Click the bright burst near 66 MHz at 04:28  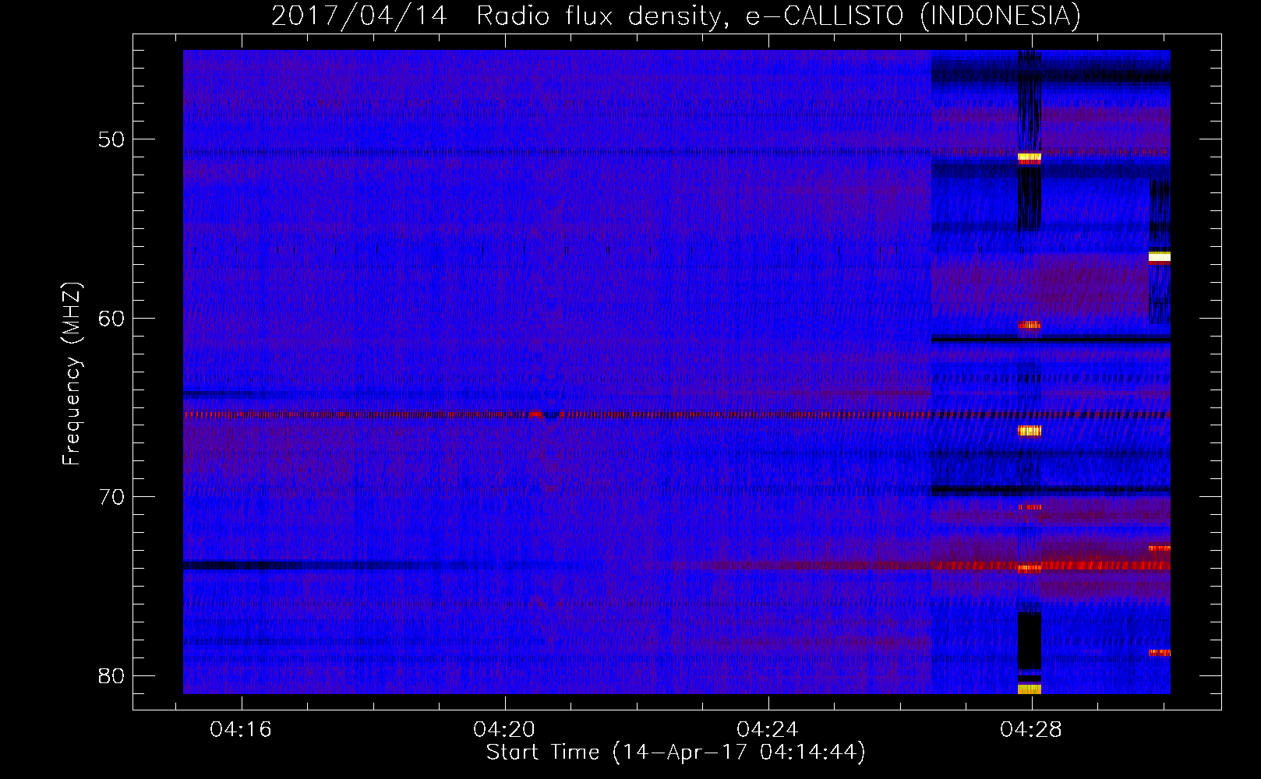pyautogui.click(x=1030, y=431)
